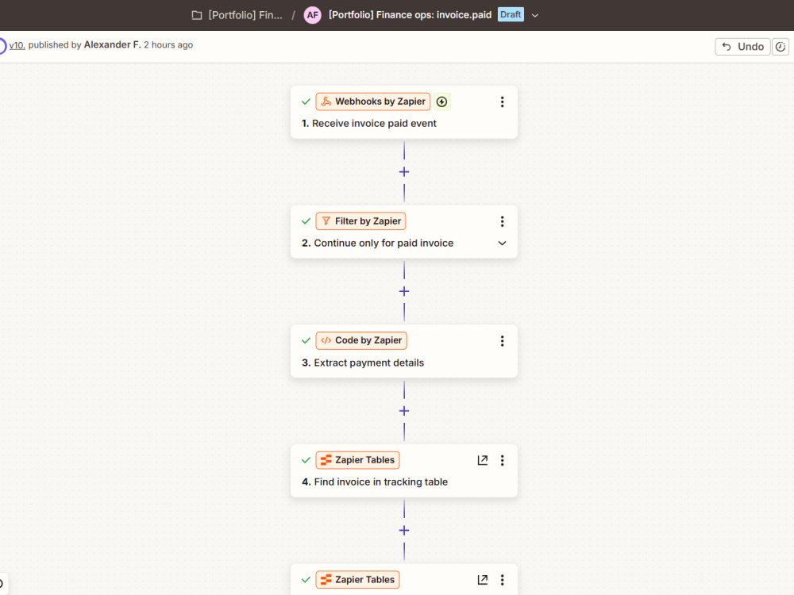Expand the Zap title dropdown chevron
The image size is (794, 595).
click(534, 15)
